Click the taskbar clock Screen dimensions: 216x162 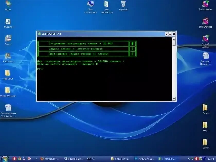tap(211, 159)
